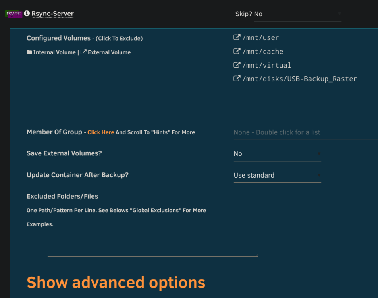The image size is (378, 298).
Task: Click the orange Click Here link
Action: (100, 132)
